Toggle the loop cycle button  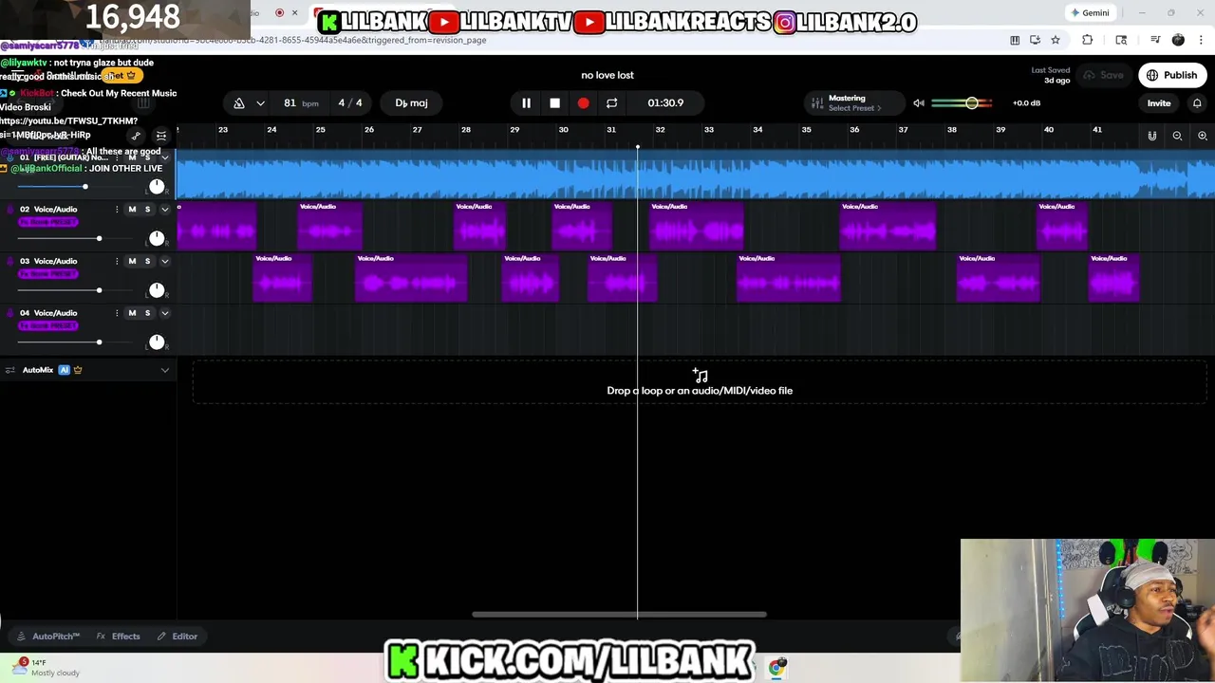[611, 103]
